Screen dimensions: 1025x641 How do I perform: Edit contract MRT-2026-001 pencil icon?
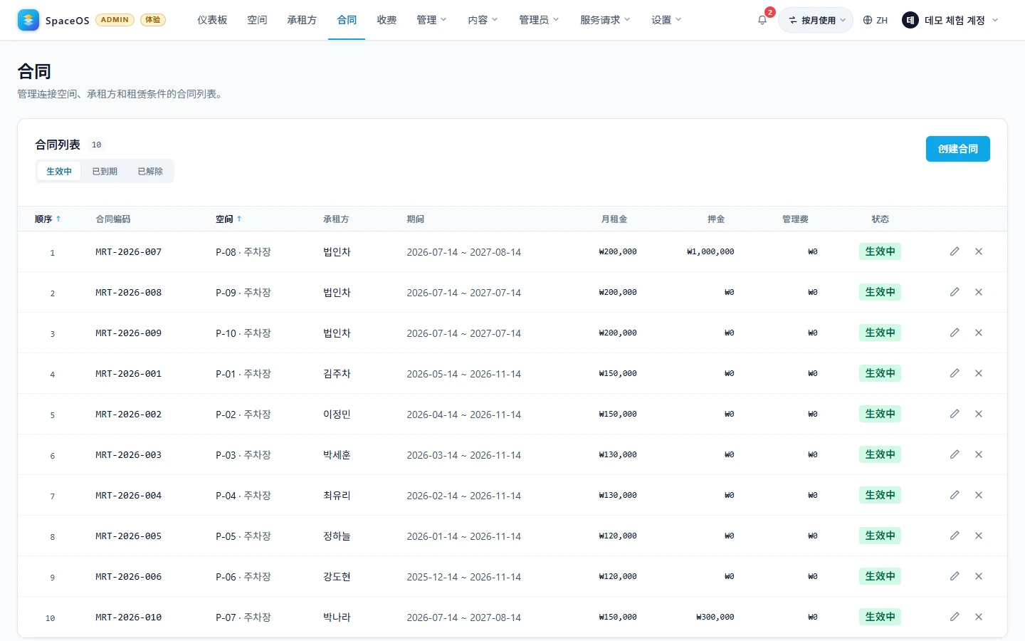(x=955, y=373)
